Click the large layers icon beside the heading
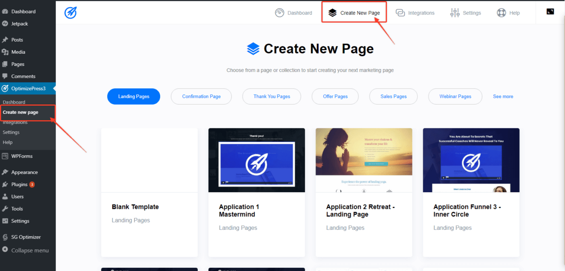 coord(253,49)
